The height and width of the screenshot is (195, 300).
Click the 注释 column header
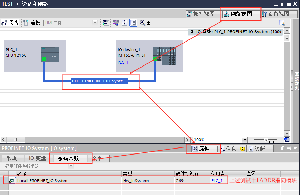click(263, 174)
